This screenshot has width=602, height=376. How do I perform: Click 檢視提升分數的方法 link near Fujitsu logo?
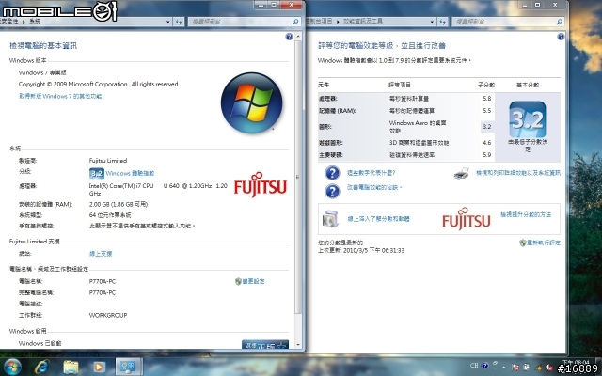point(526,214)
